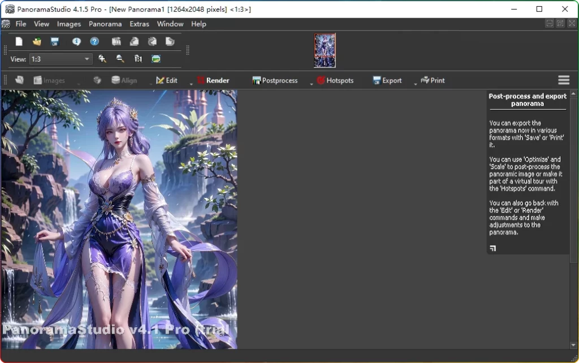The width and height of the screenshot is (579, 363).
Task: Click the rendered panorama preview image
Action: point(119,219)
